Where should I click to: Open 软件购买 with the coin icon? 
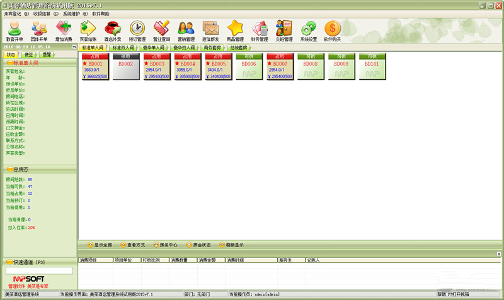tap(333, 30)
